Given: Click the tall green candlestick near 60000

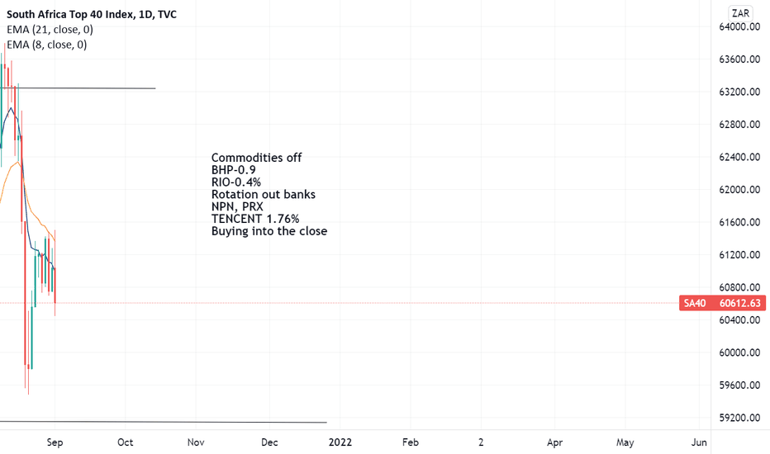Looking at the screenshot, I should 32,337.
